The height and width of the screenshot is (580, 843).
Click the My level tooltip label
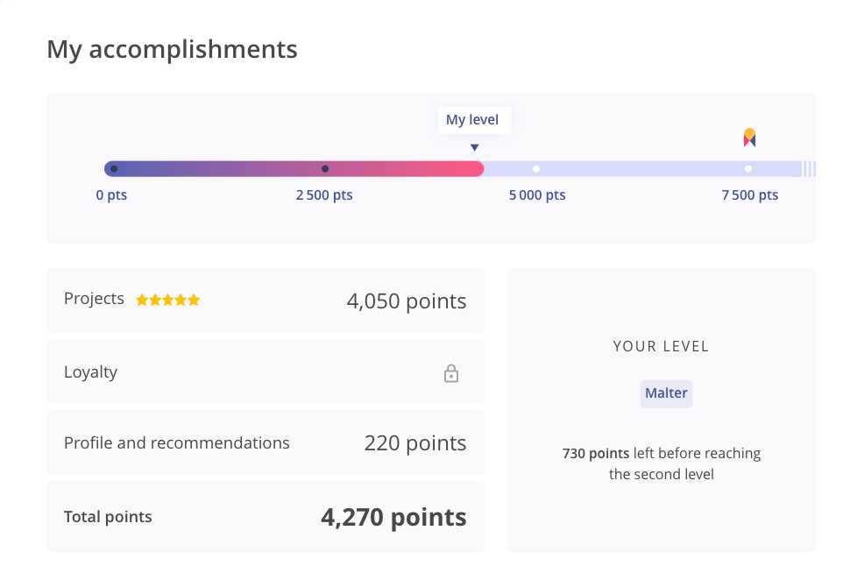(473, 120)
